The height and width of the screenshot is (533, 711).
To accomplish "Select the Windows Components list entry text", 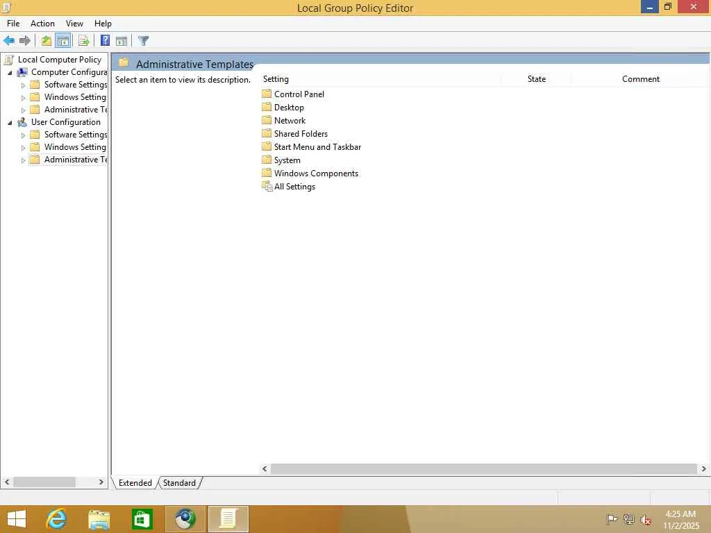I will [316, 173].
